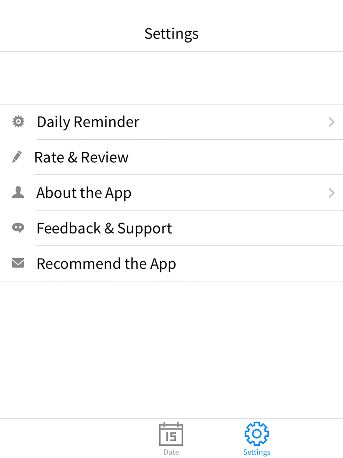Click the Settings title in the header
The height and width of the screenshot is (458, 343).
[x=171, y=34]
